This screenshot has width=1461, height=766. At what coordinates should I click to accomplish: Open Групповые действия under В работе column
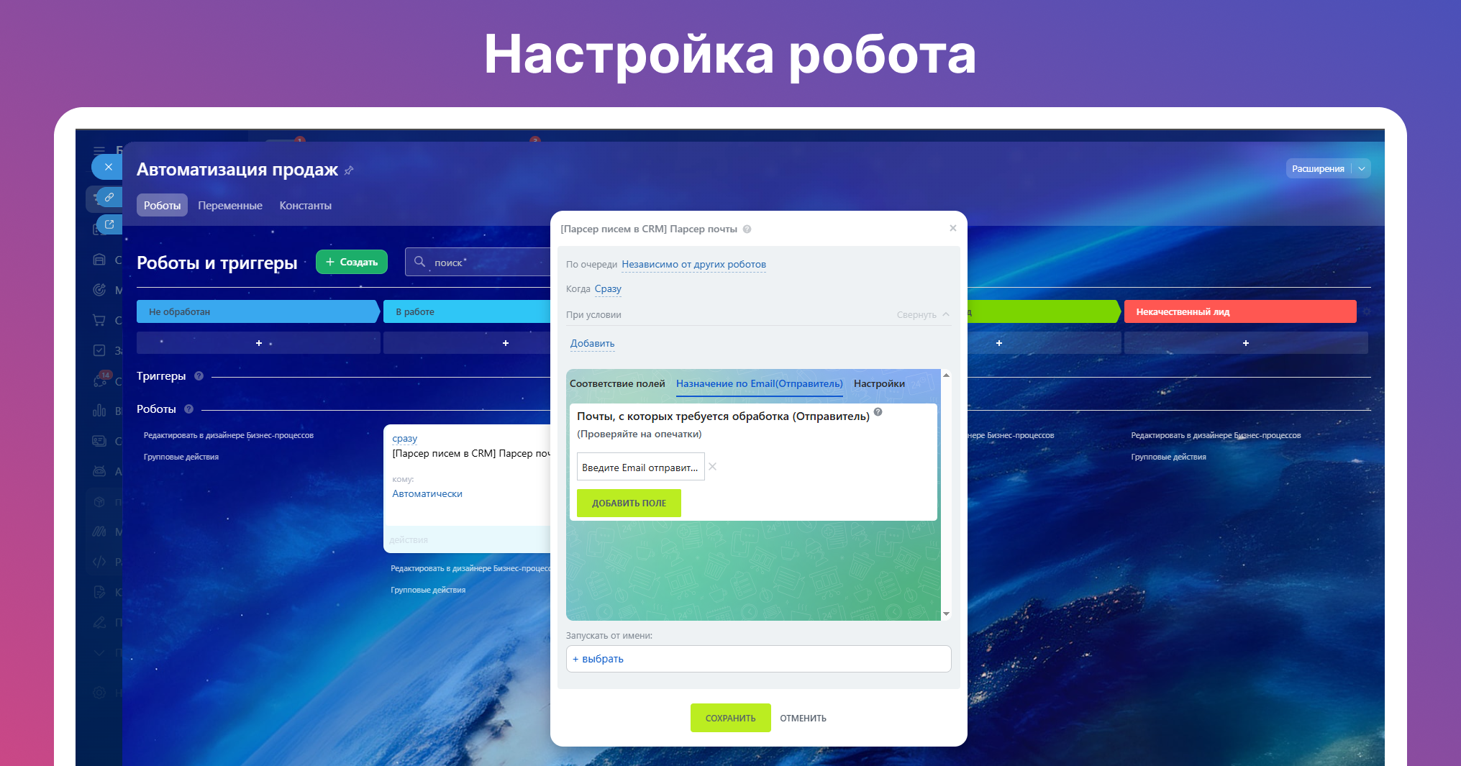click(x=428, y=590)
